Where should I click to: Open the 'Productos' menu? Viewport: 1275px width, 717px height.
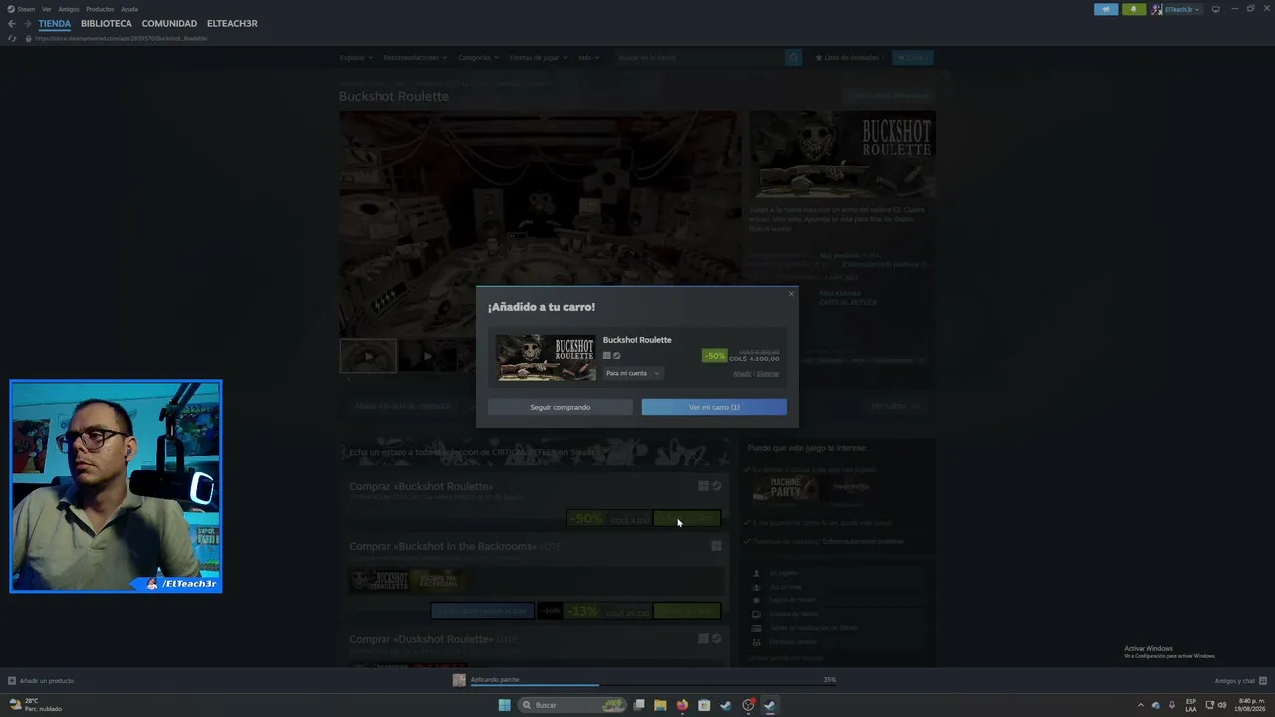point(100,9)
